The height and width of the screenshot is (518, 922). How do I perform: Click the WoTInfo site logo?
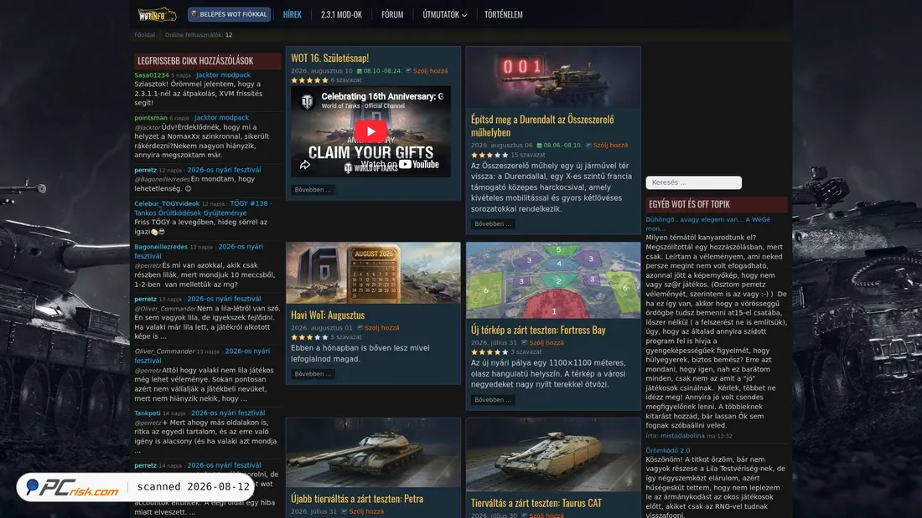(x=157, y=13)
